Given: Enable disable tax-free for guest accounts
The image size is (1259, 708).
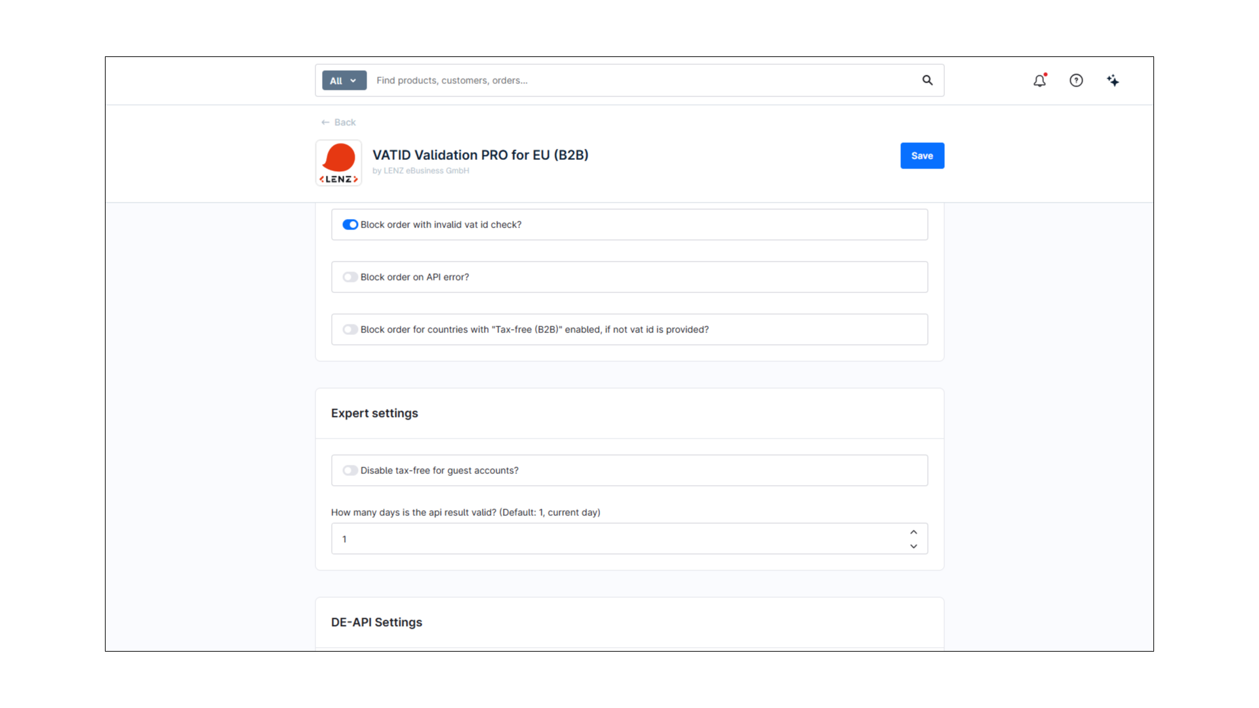Looking at the screenshot, I should (x=350, y=471).
